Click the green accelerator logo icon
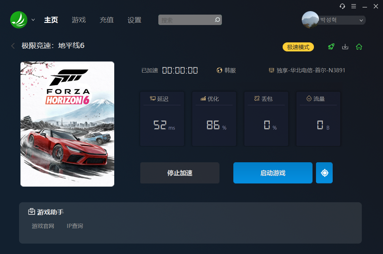 coord(19,20)
